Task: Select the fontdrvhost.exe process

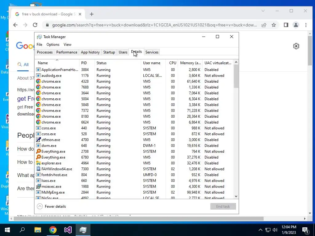Action: tap(134, 175)
